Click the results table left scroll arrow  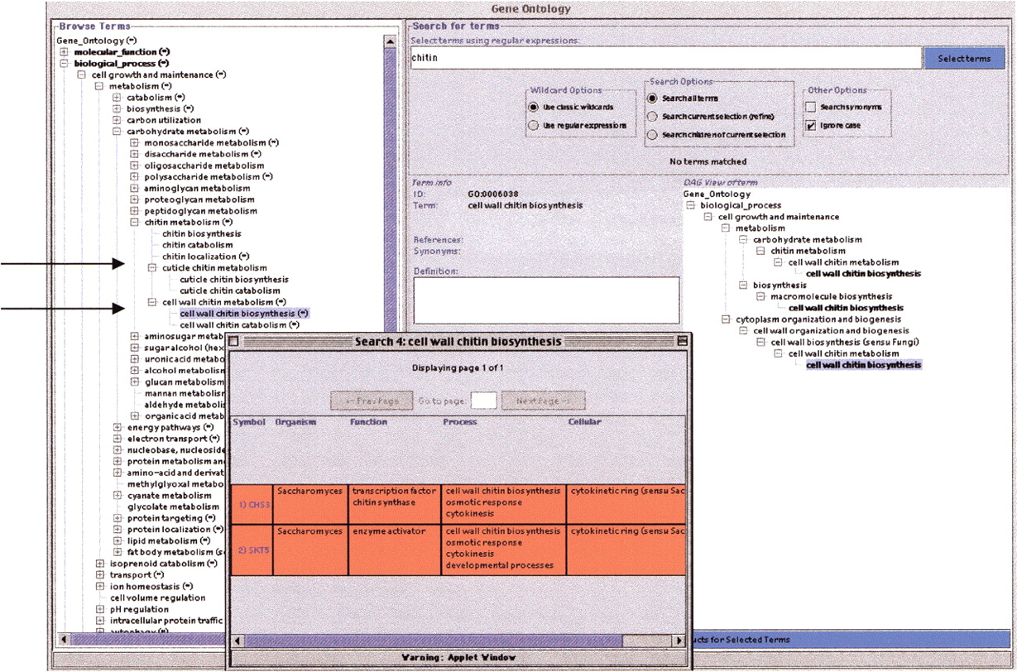pos(238,641)
